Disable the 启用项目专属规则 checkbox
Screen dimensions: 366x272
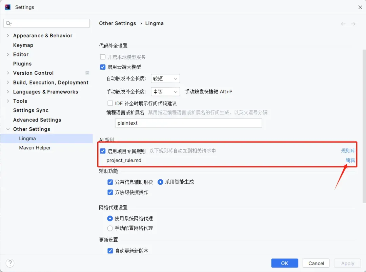pos(103,151)
